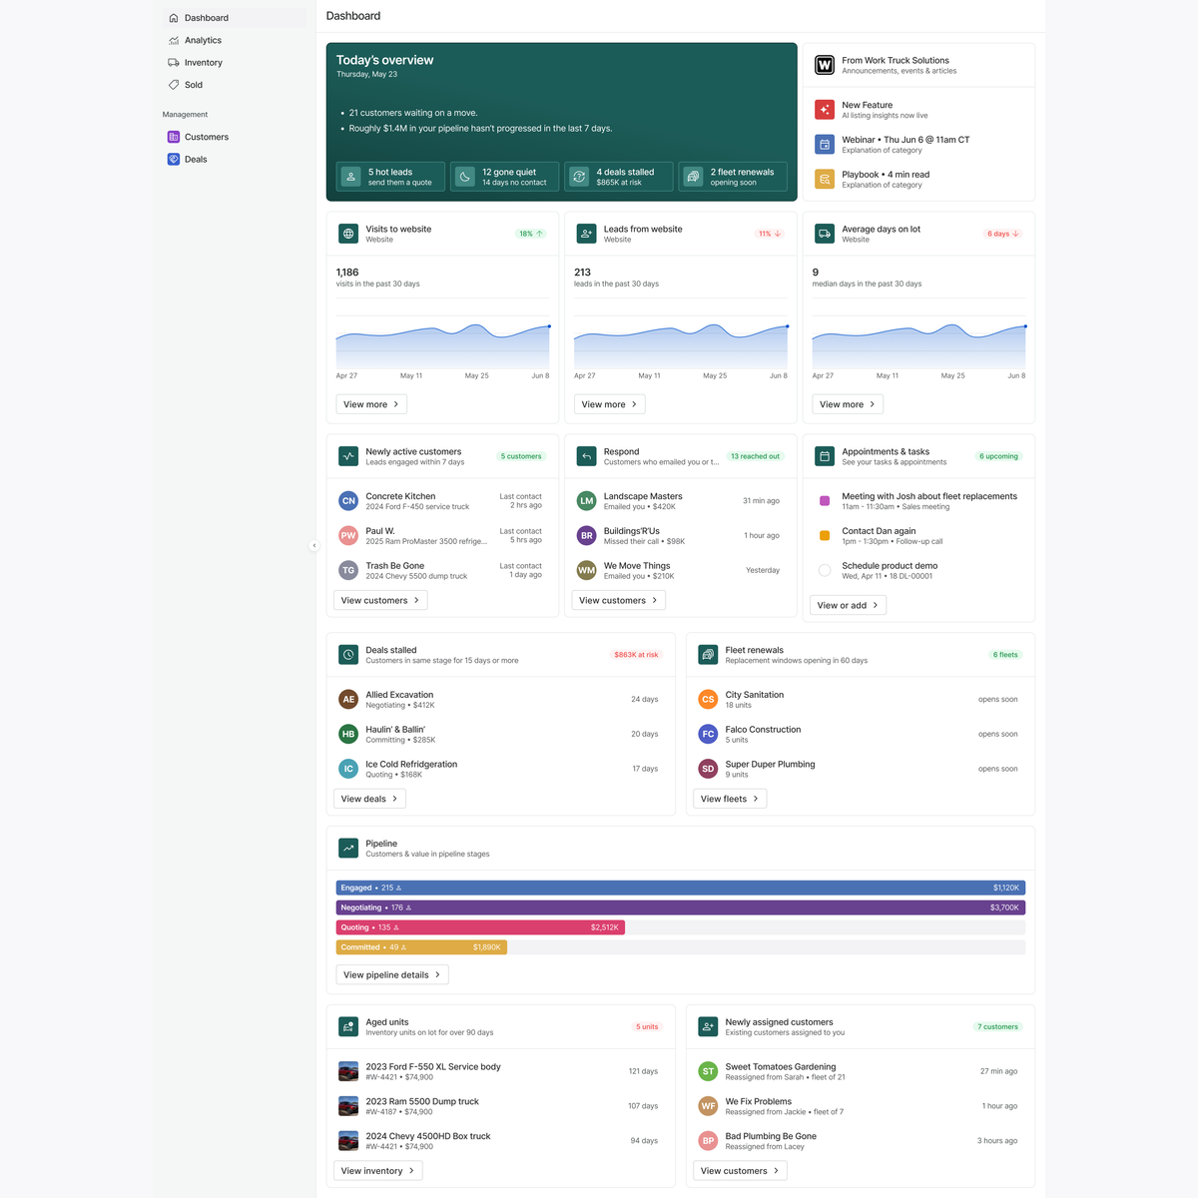
Task: Click the 2023 Ford F-550 truck thumbnail
Action: tap(348, 1071)
